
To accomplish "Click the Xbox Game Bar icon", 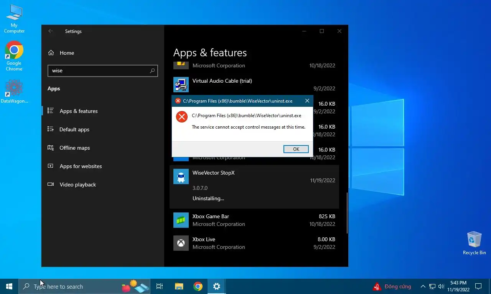I will 181,220.
